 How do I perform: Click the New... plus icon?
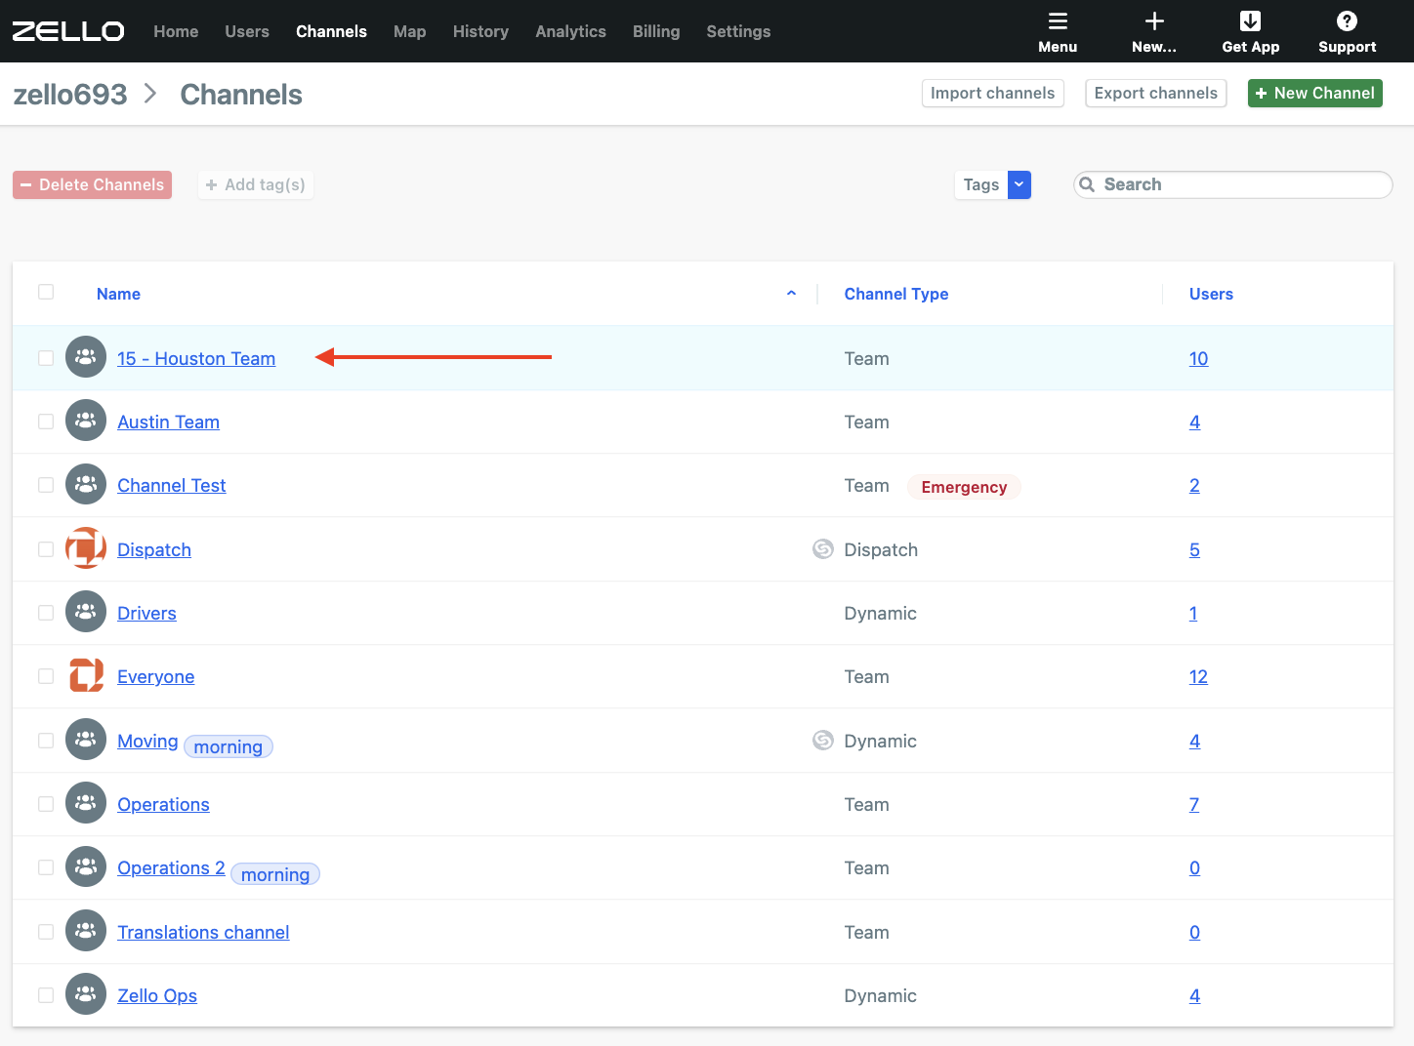click(x=1154, y=21)
